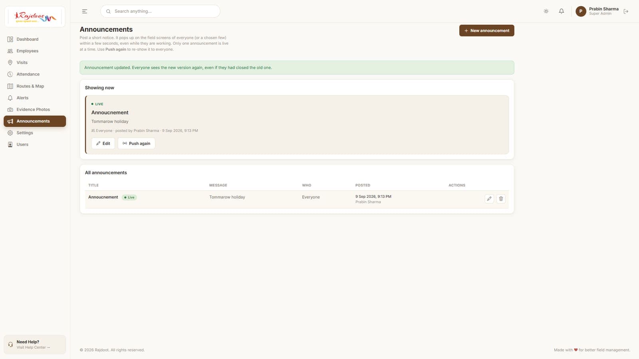Click the logout arrow icon

(x=626, y=11)
